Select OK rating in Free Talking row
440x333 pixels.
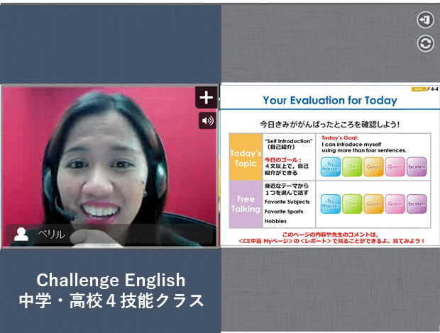pos(352,204)
